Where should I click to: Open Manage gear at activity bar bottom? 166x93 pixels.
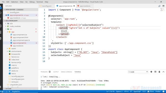[x=1, y=87]
